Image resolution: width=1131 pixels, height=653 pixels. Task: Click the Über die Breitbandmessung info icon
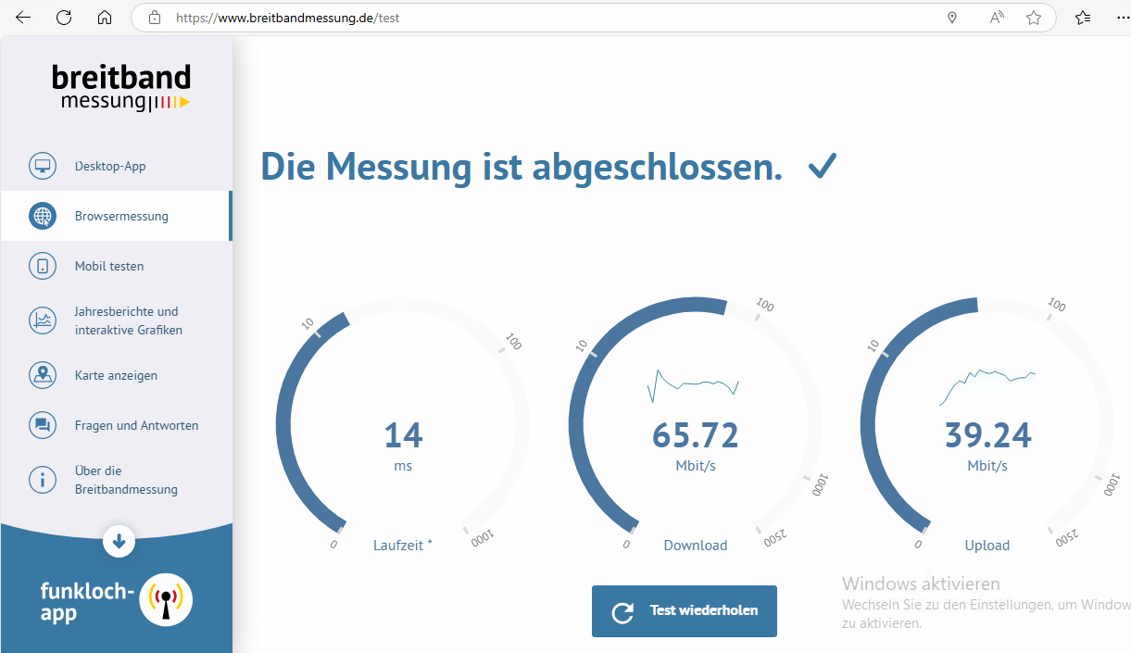click(x=43, y=480)
